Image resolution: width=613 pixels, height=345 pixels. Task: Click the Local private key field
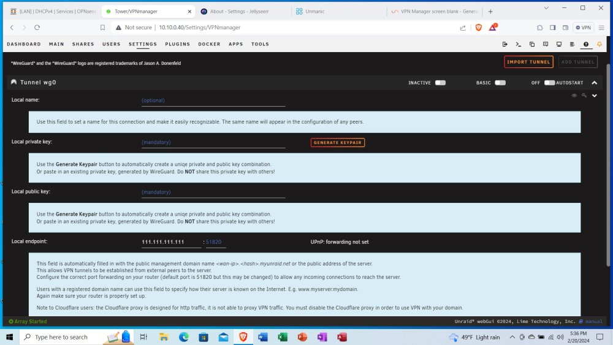pos(213,143)
